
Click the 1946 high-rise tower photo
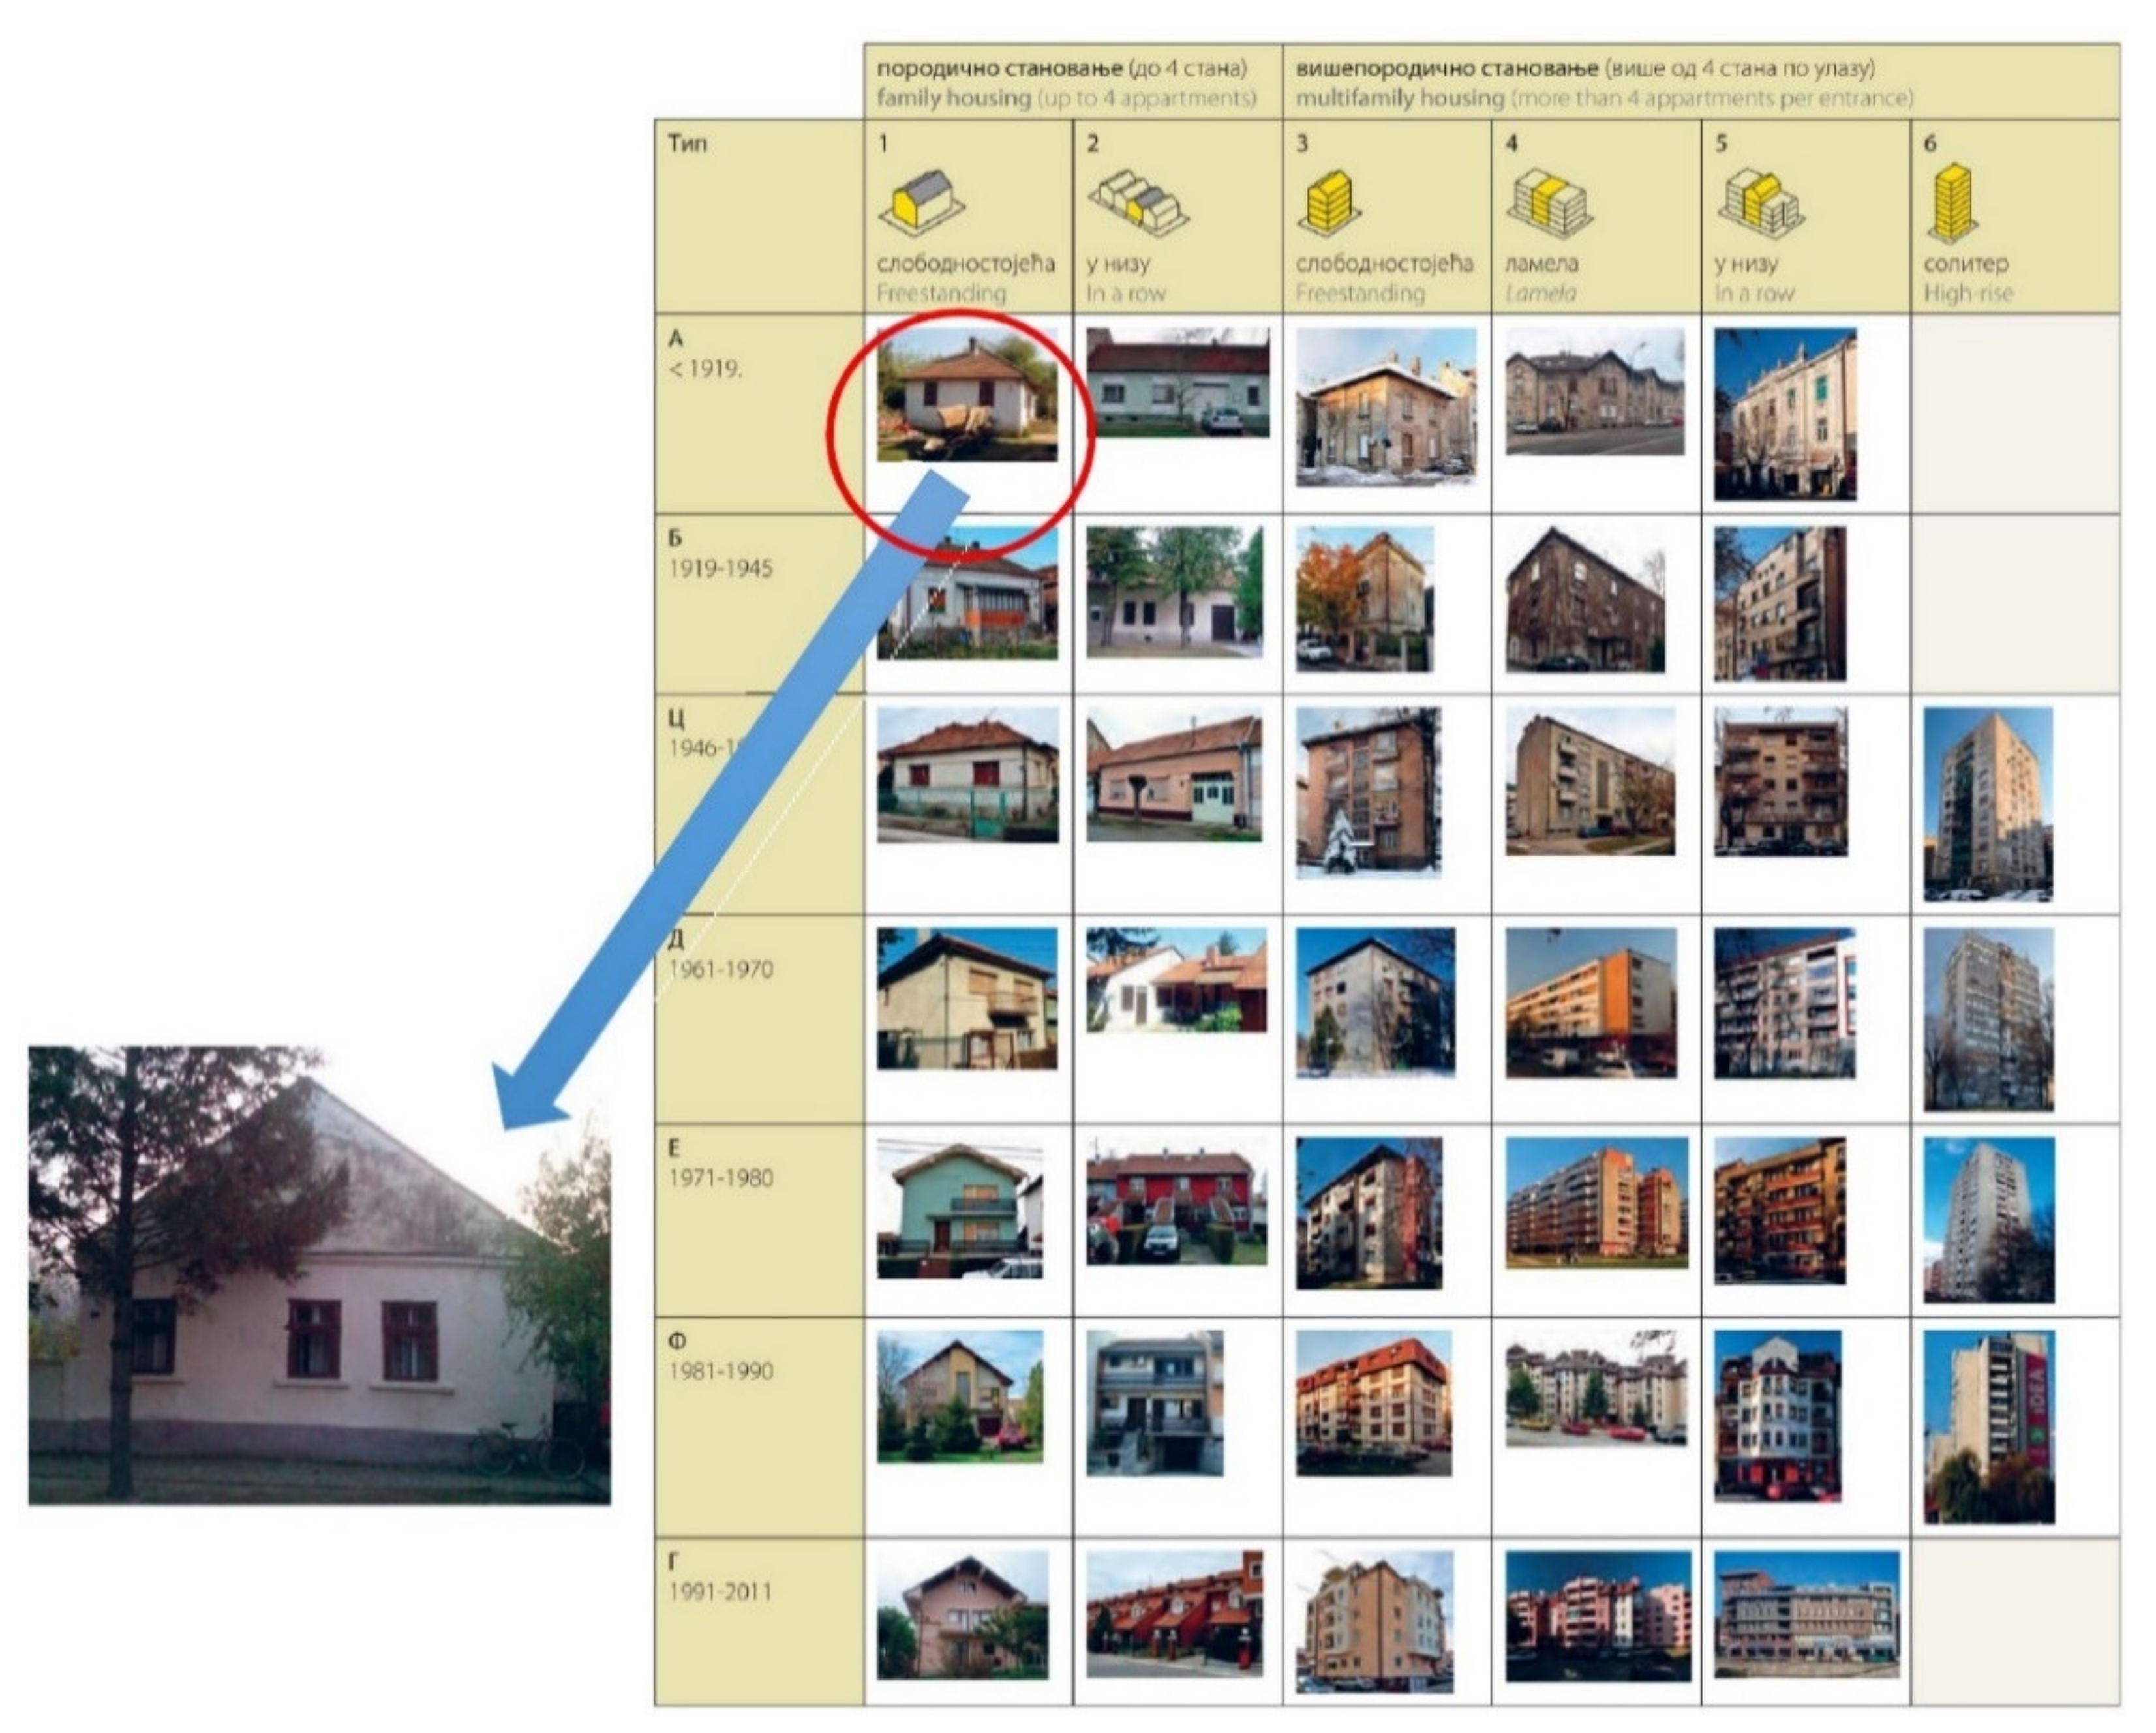click(x=1988, y=804)
